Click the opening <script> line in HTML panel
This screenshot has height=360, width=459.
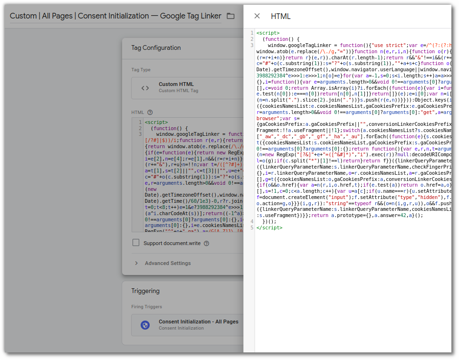[268, 33]
